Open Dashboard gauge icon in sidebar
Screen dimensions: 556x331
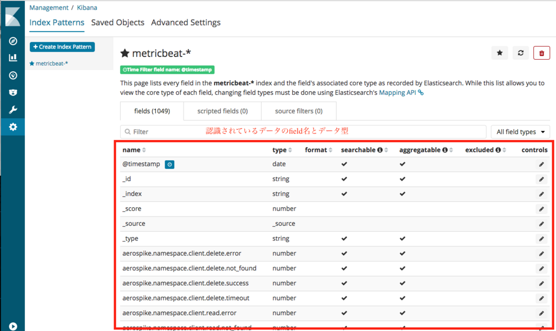click(x=13, y=75)
